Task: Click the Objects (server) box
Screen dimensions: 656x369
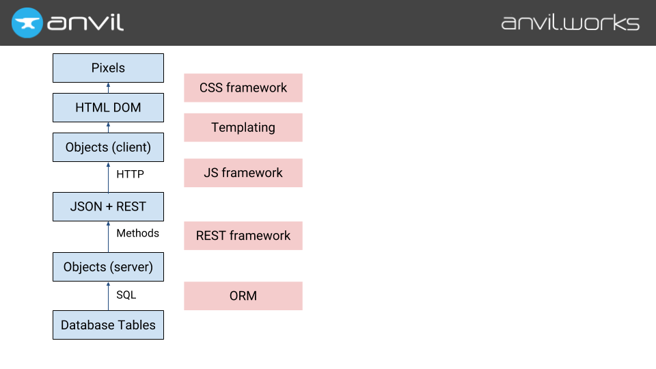Action: (108, 266)
